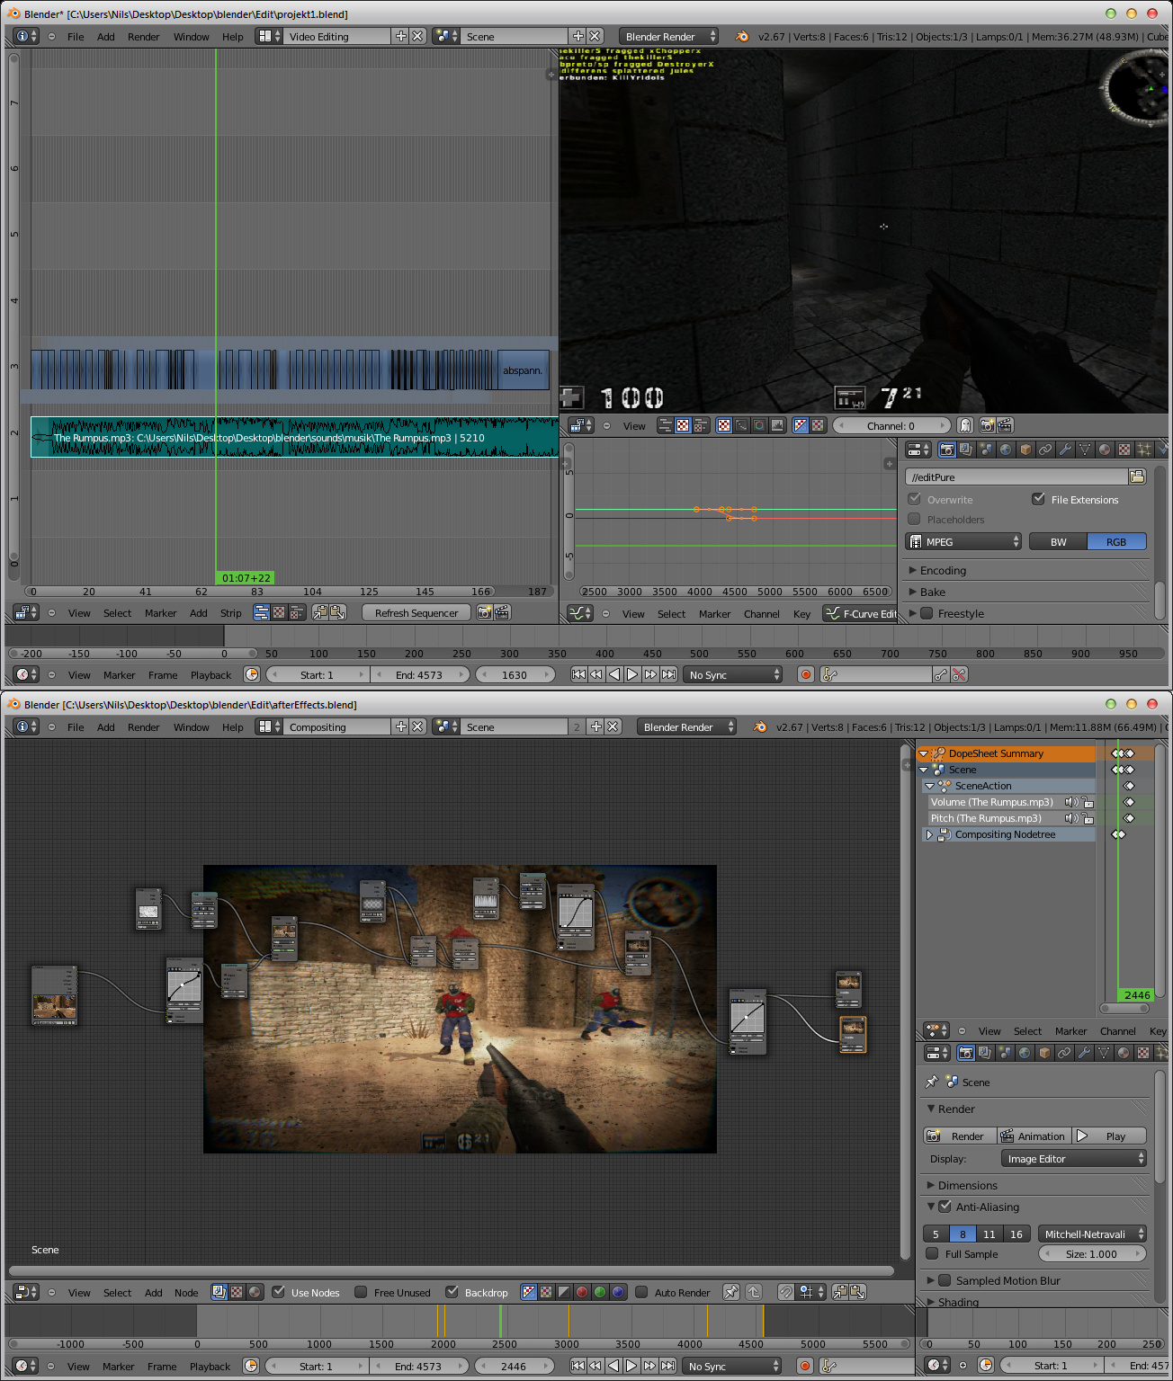Click play forward button in bottom timeline

pyautogui.click(x=631, y=1366)
